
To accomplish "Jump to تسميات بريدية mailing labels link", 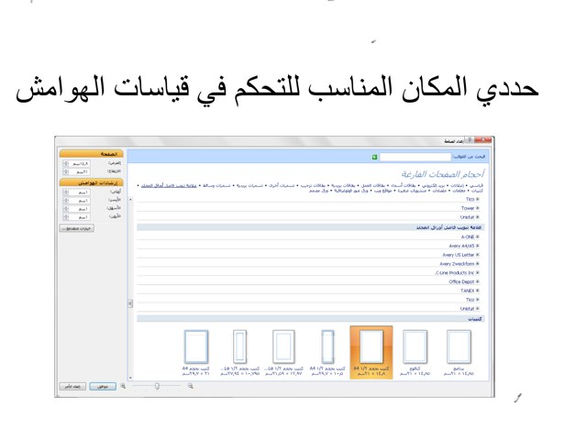I will click(249, 185).
